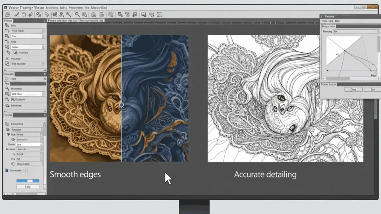Screen dimensions: 381x214
Task: Click the first icon in the top toolbar
Action: (x=7, y=14)
